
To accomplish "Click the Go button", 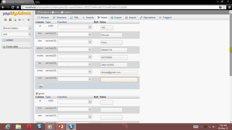I will (41, 86).
